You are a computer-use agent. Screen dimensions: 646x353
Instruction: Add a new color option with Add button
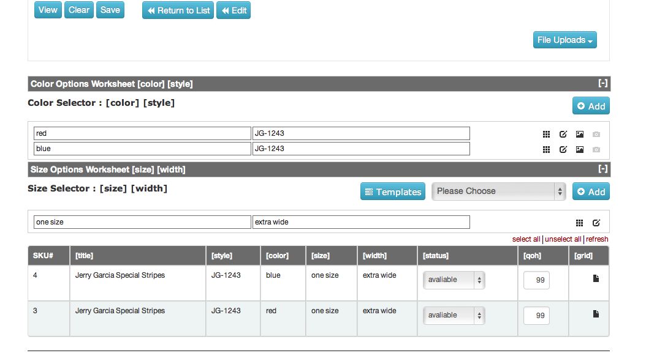pyautogui.click(x=591, y=106)
